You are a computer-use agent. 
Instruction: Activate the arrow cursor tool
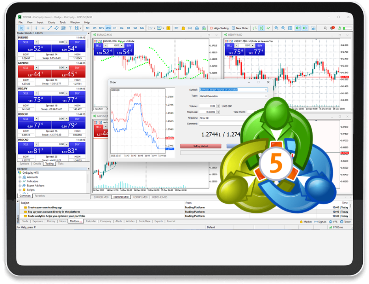pyautogui.click(x=21, y=28)
